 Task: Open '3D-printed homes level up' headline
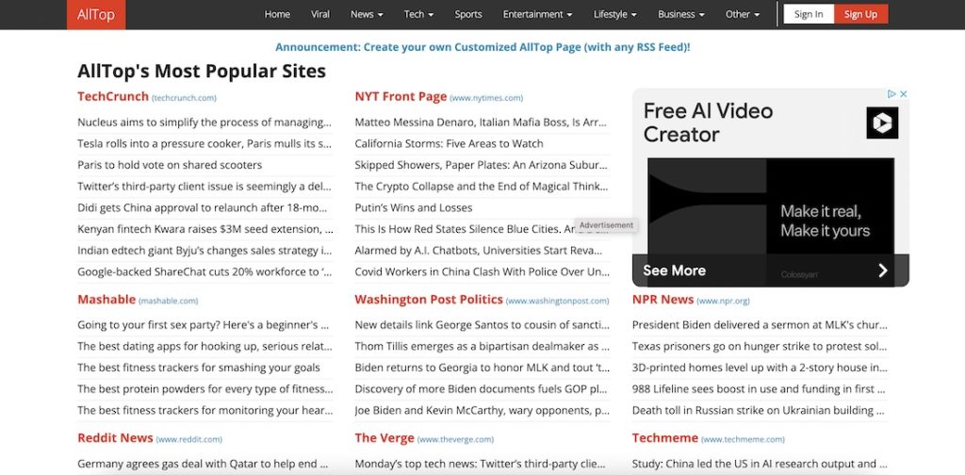(x=760, y=368)
